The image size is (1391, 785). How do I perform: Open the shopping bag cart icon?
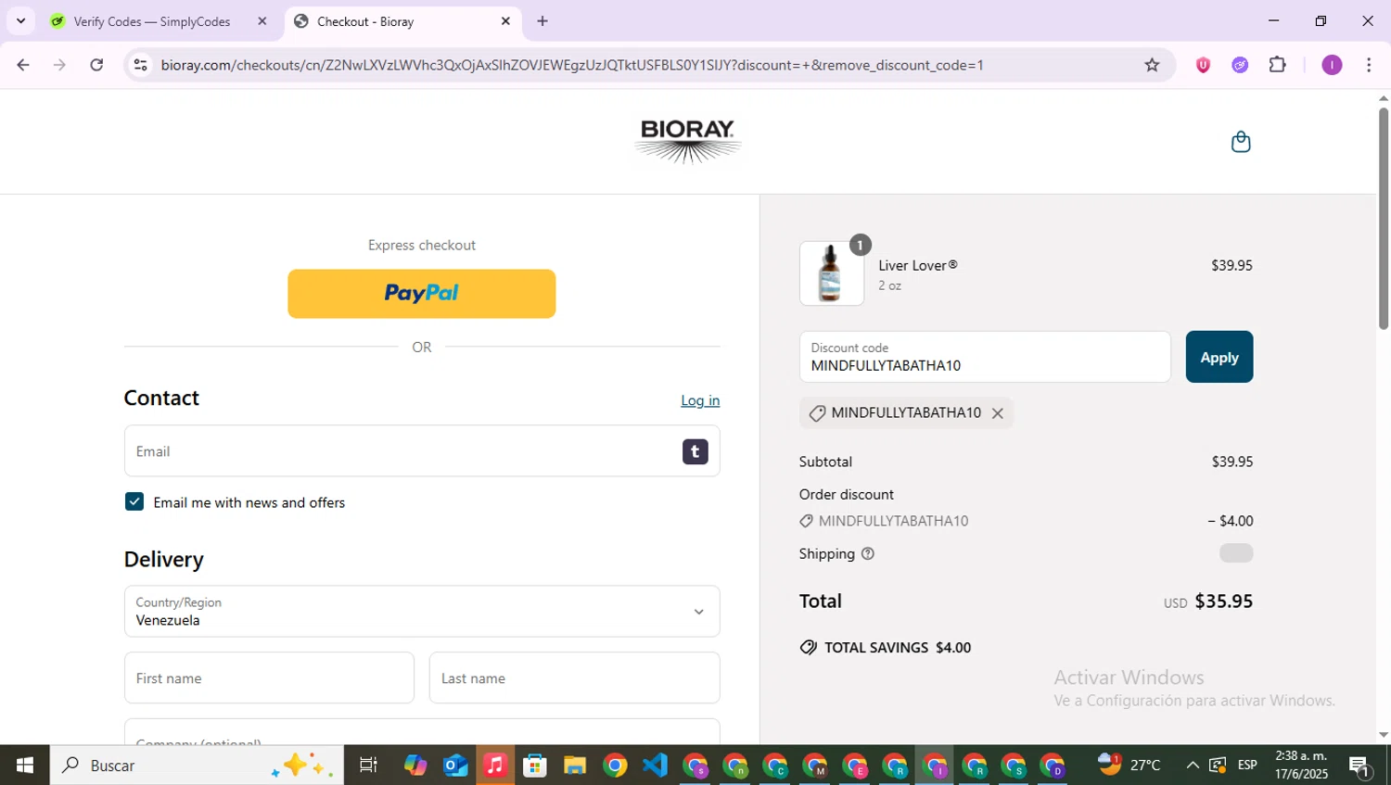(1241, 142)
